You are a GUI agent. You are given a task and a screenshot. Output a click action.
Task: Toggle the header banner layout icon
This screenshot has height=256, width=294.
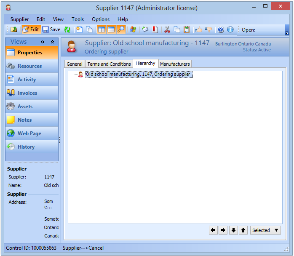pyautogui.click(x=111, y=29)
